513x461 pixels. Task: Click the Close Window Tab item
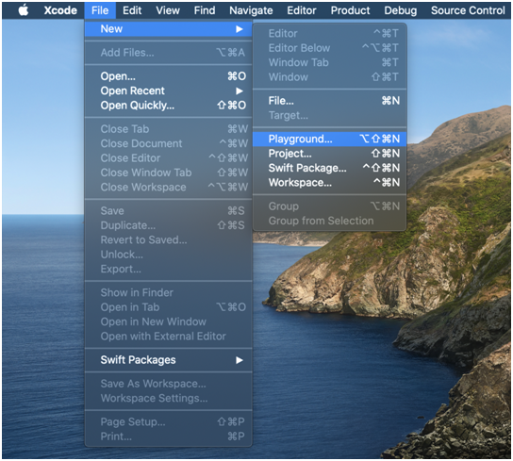[x=168, y=173]
